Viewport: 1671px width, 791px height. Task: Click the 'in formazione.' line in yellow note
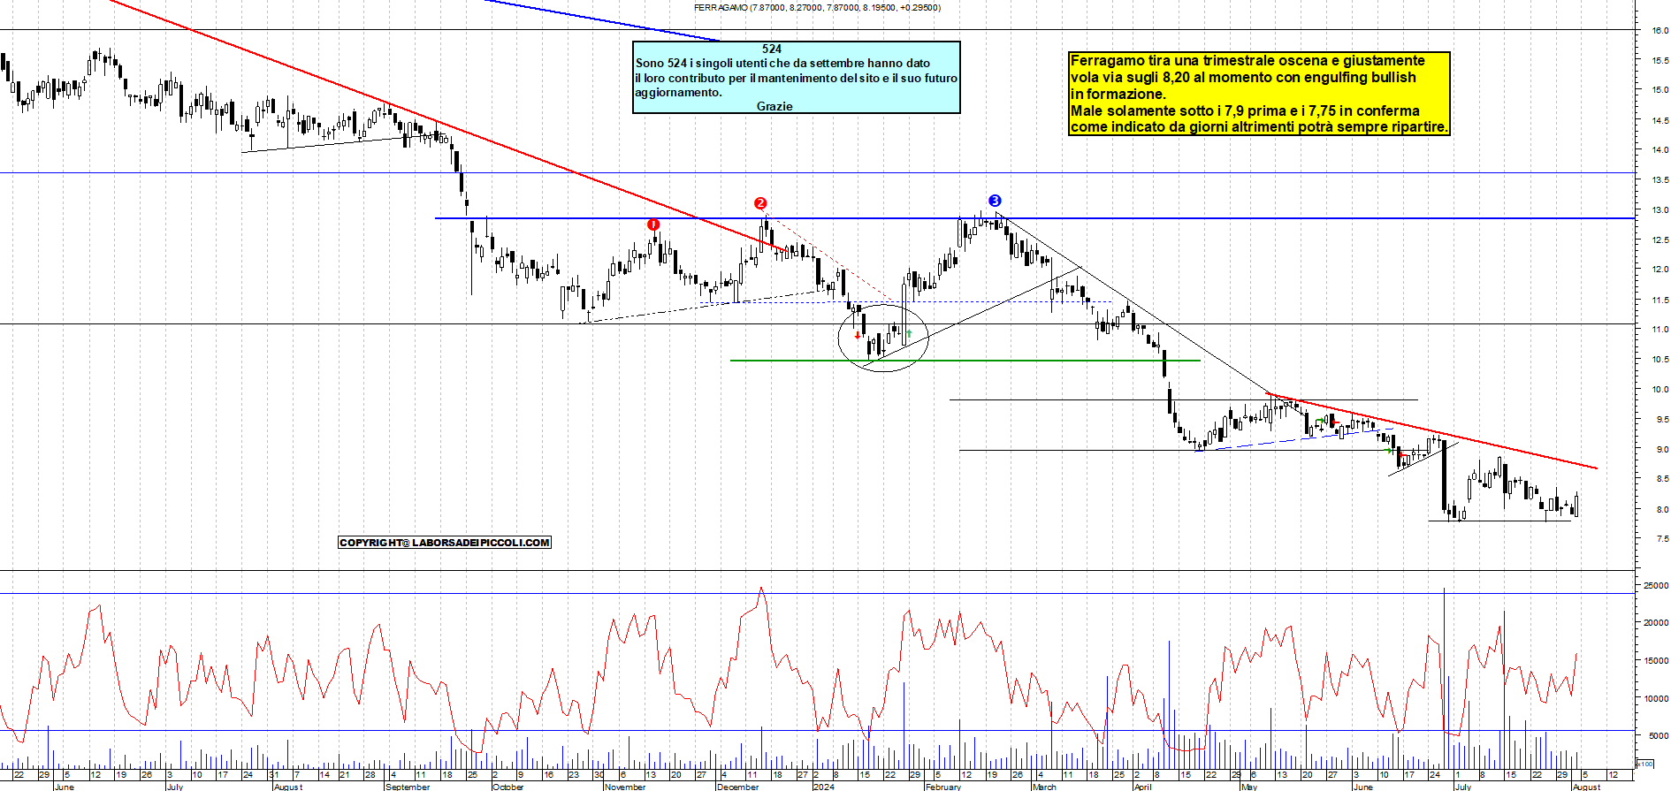click(1118, 94)
